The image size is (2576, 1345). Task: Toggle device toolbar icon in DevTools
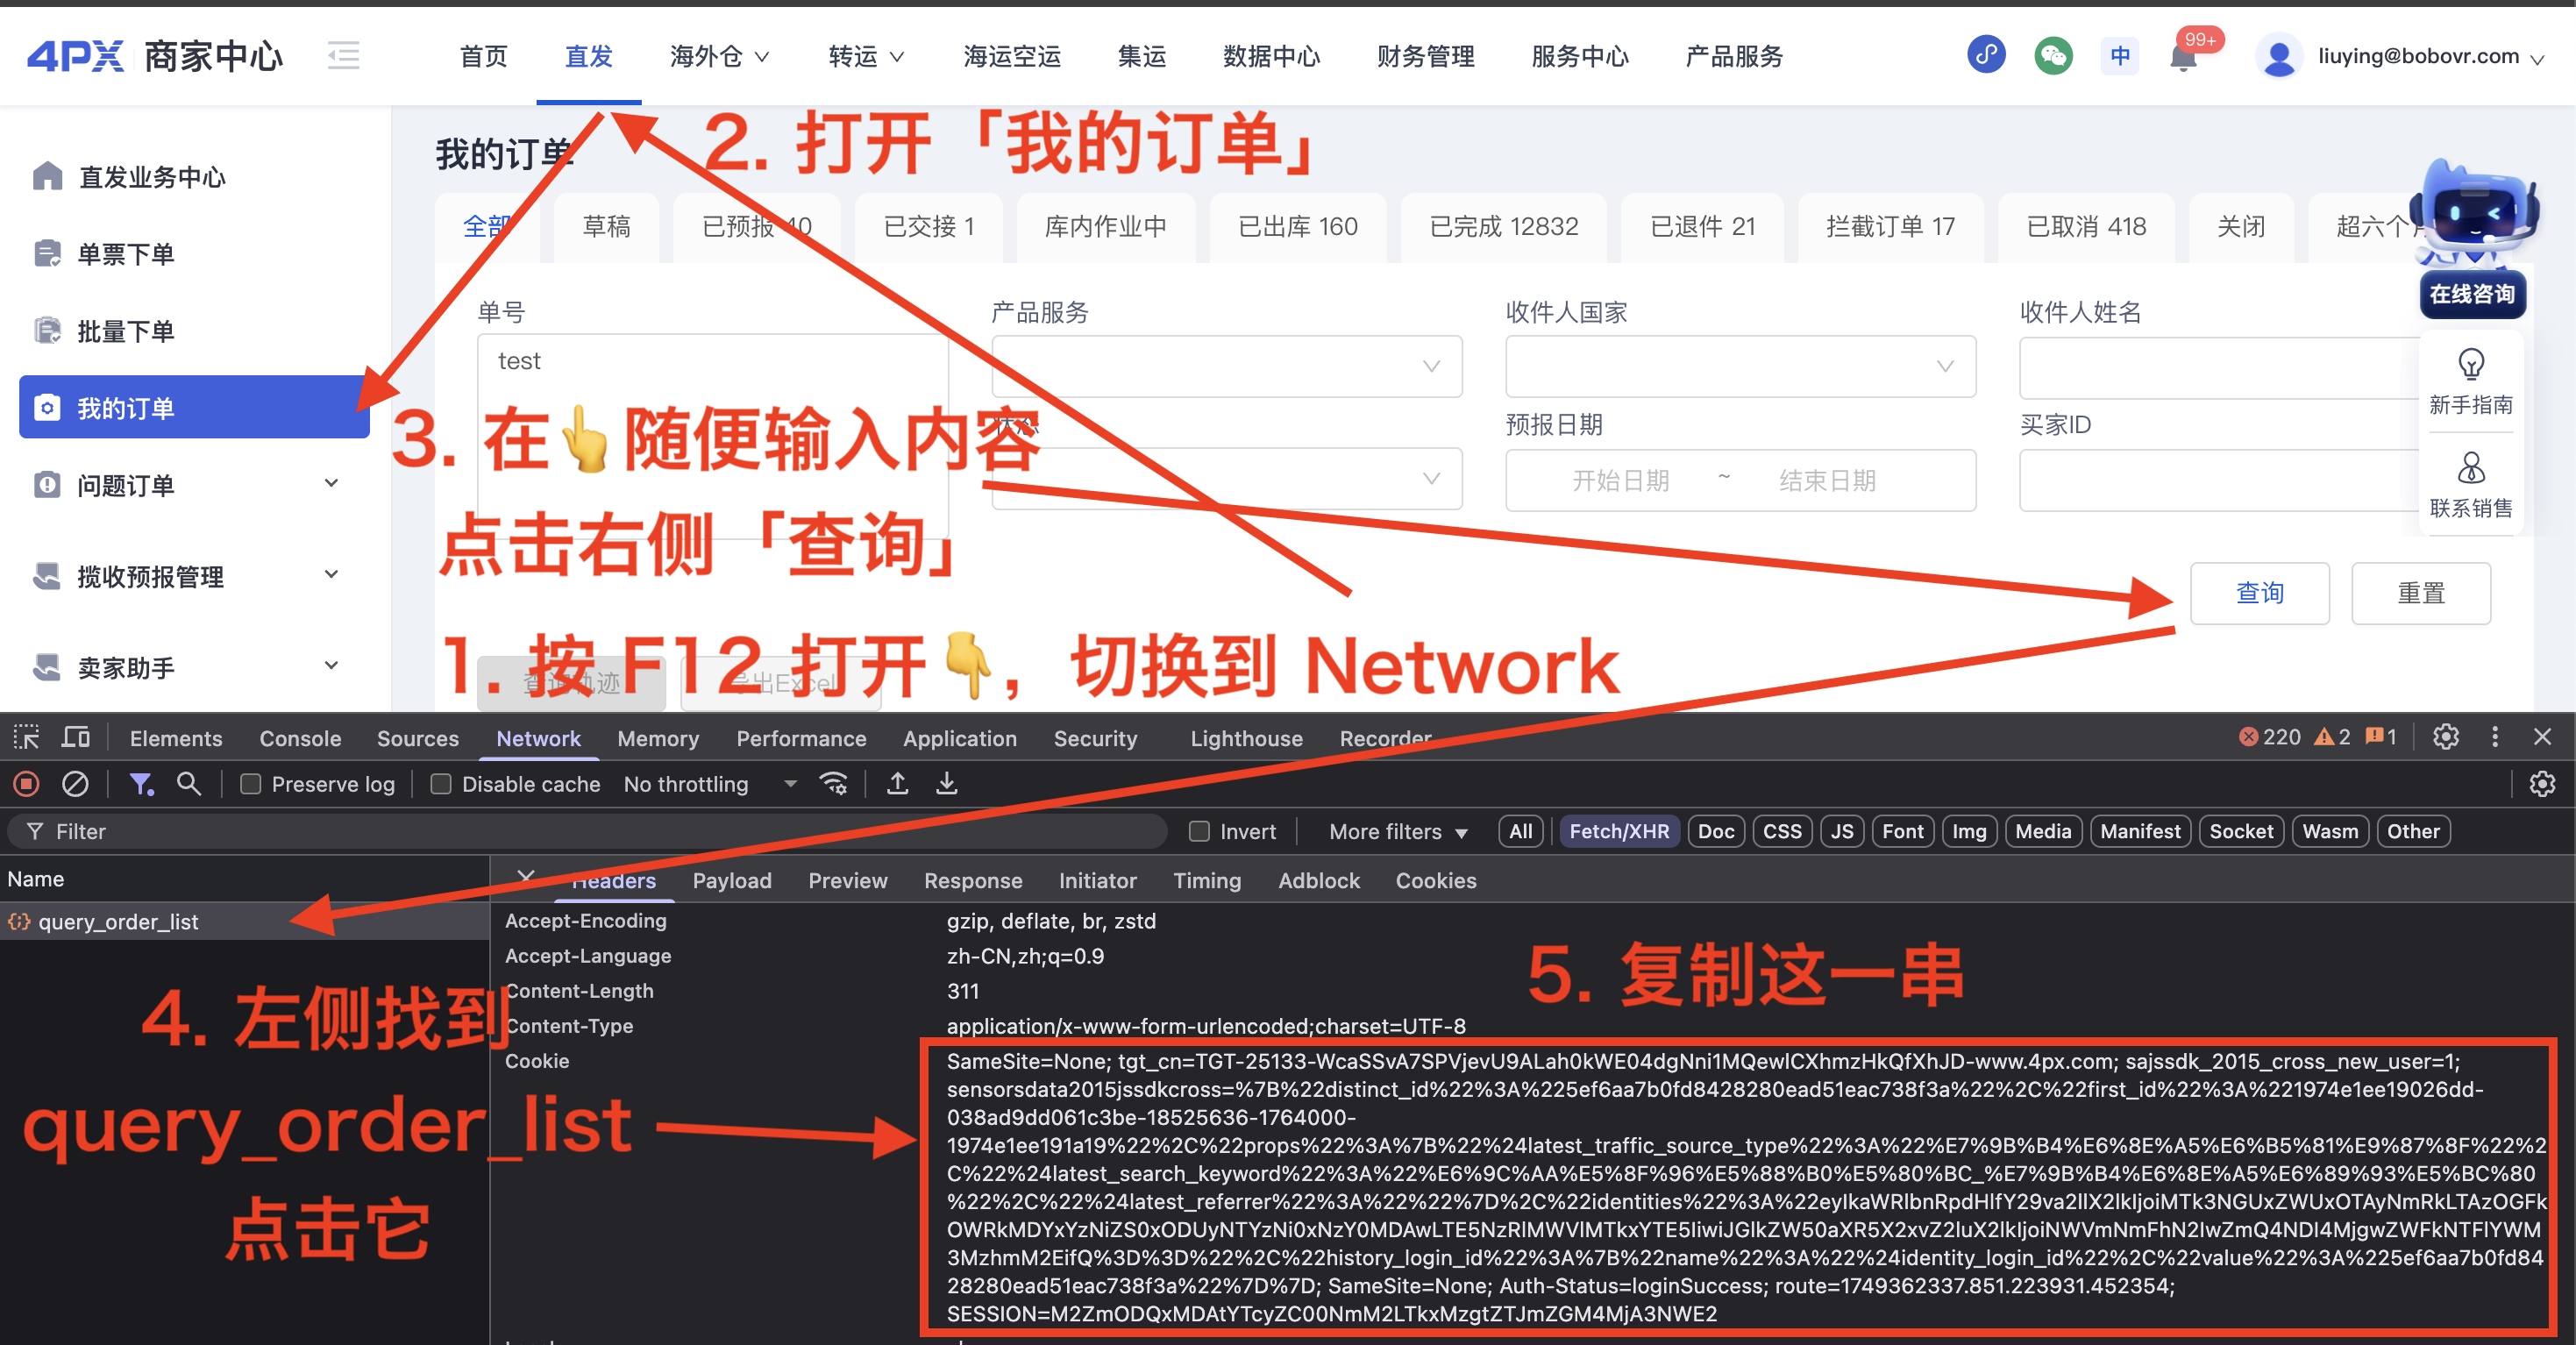(x=76, y=737)
